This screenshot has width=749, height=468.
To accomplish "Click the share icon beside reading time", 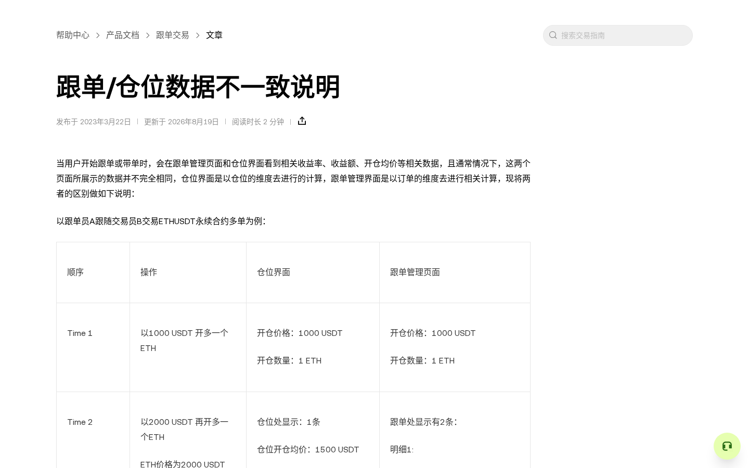I will pos(302,121).
